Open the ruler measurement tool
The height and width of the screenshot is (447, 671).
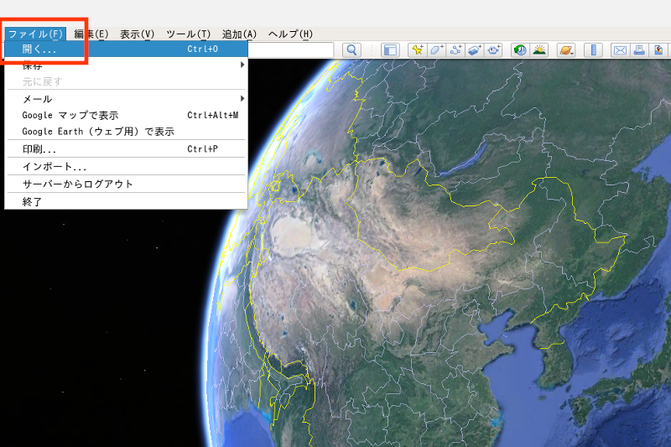[593, 50]
